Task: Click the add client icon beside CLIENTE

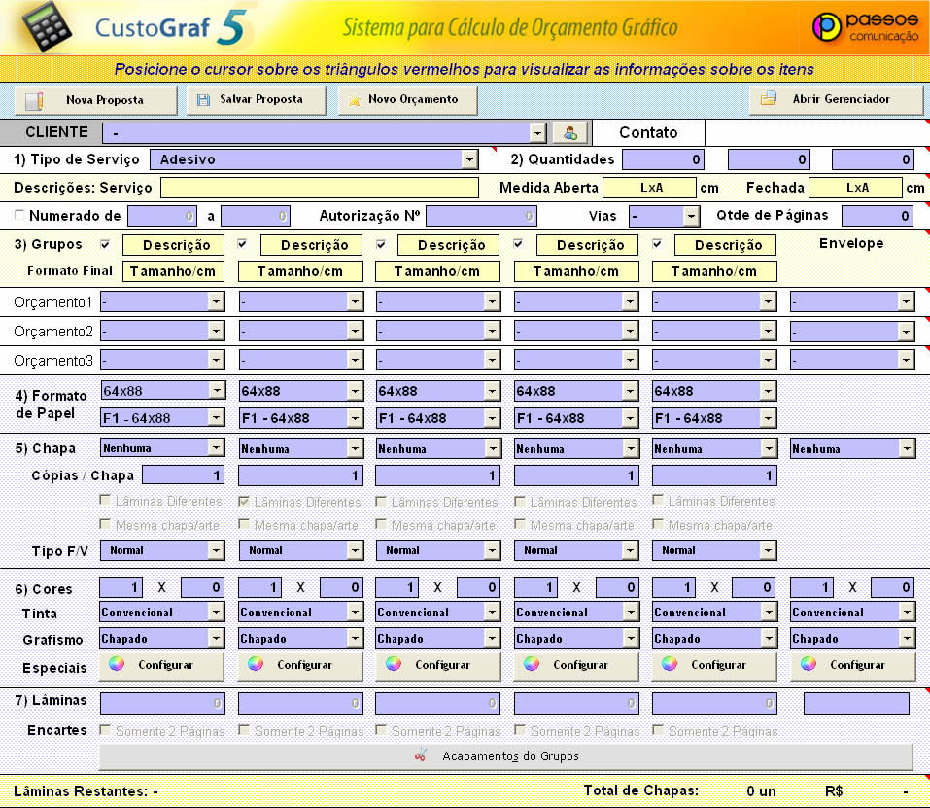Action: pos(570,133)
